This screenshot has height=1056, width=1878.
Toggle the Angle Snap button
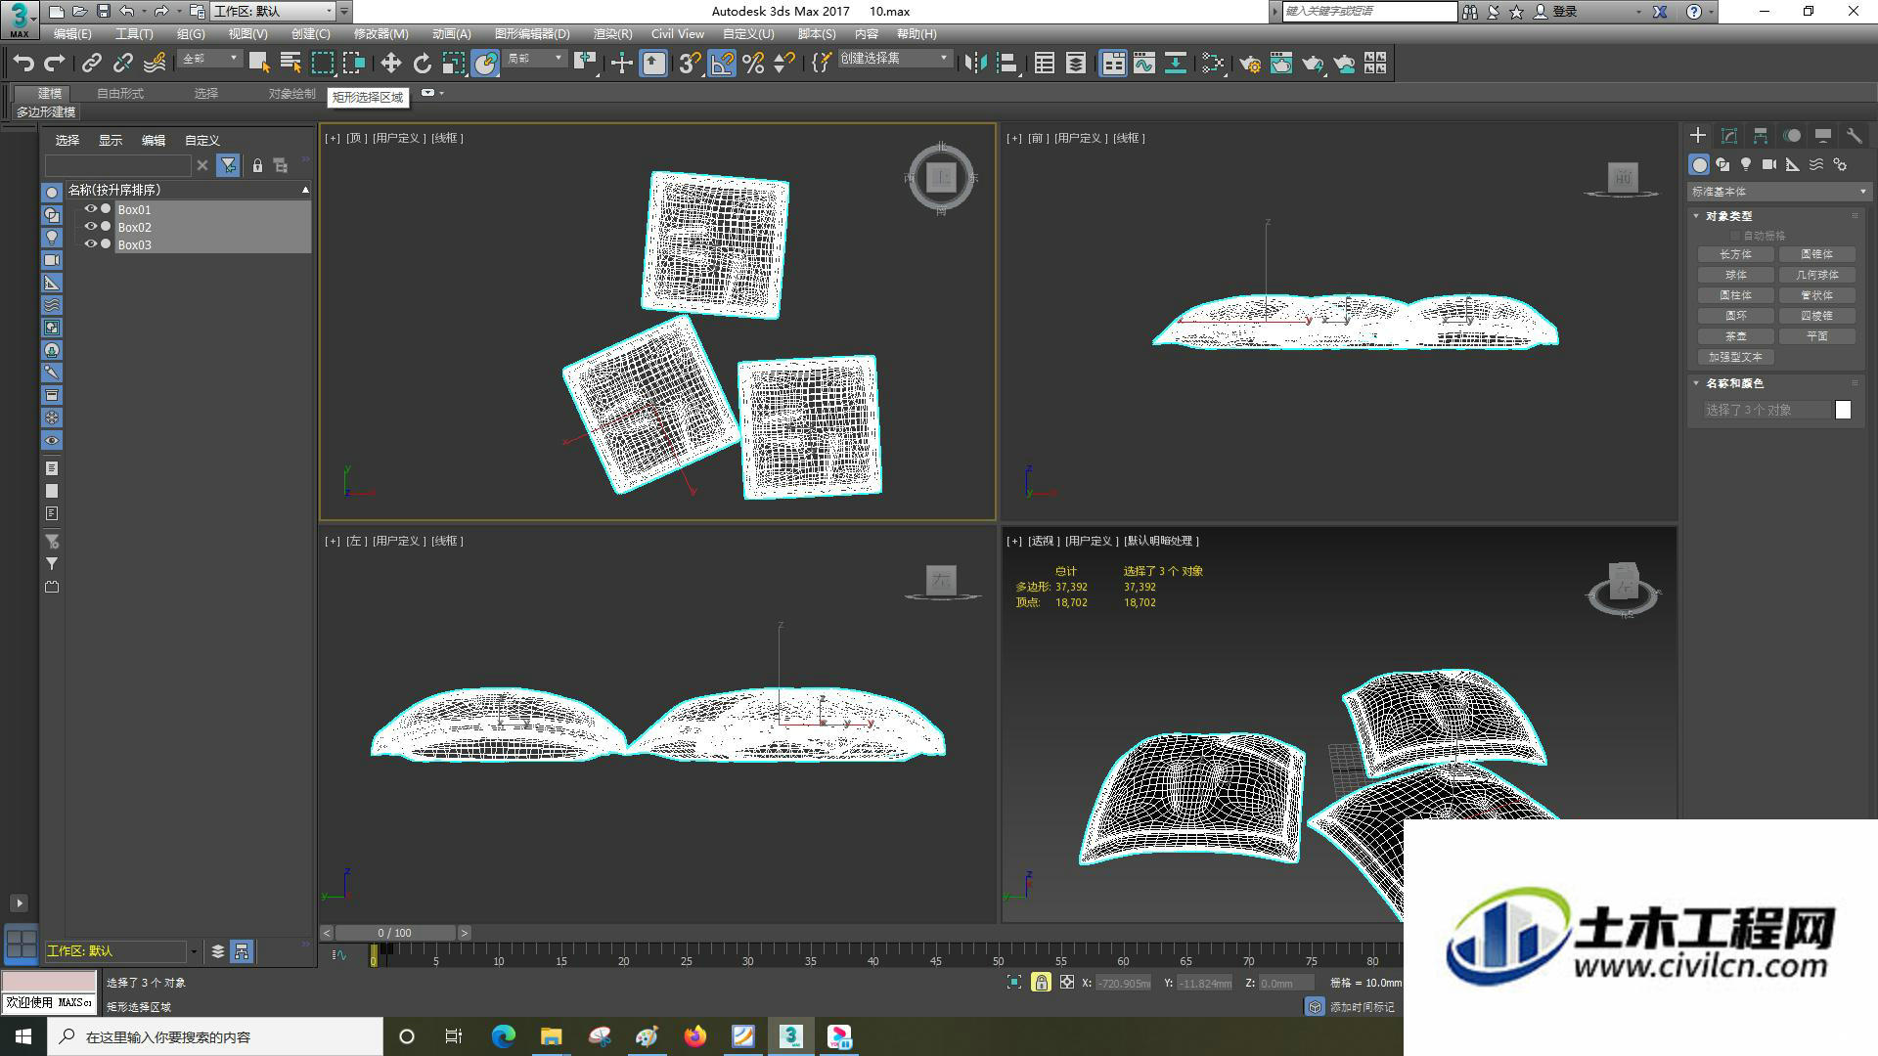click(x=722, y=64)
